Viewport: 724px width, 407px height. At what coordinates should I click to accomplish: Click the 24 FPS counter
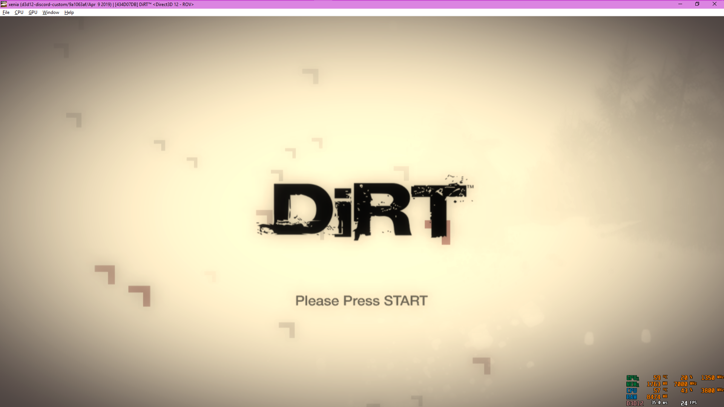[x=688, y=403]
